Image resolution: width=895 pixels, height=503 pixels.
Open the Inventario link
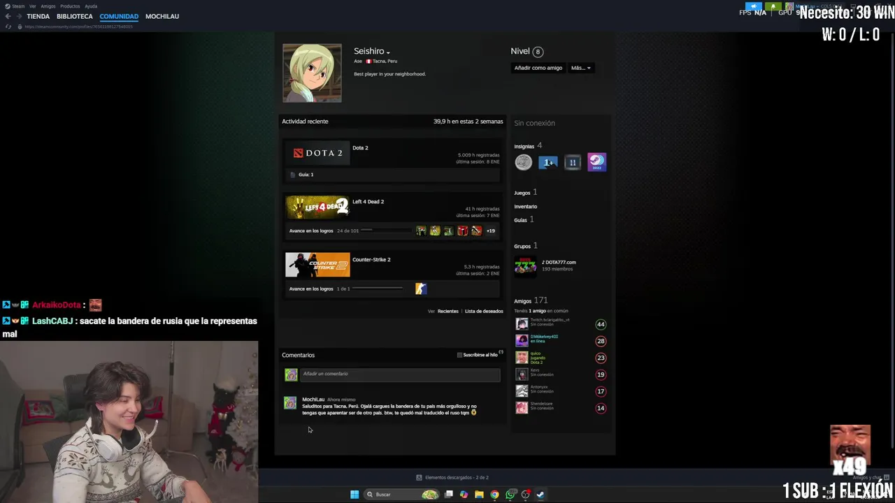pos(526,207)
